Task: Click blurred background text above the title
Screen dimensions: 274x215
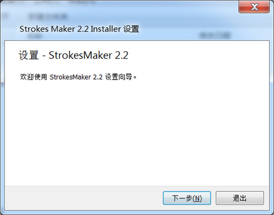Action: 47,17
